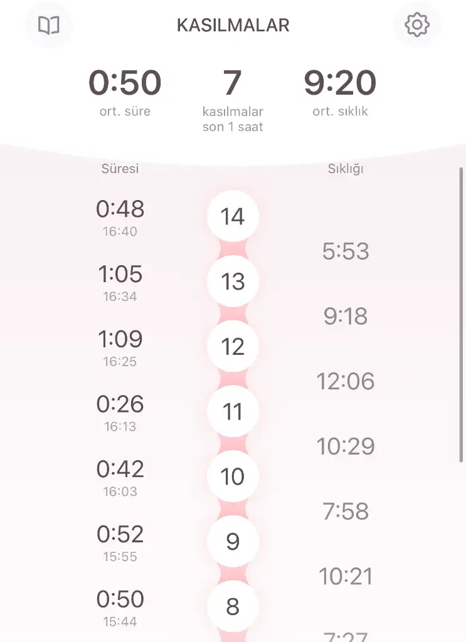The width and height of the screenshot is (466, 642).
Task: Click the vertical scrollbar on the right
Action: (461, 315)
